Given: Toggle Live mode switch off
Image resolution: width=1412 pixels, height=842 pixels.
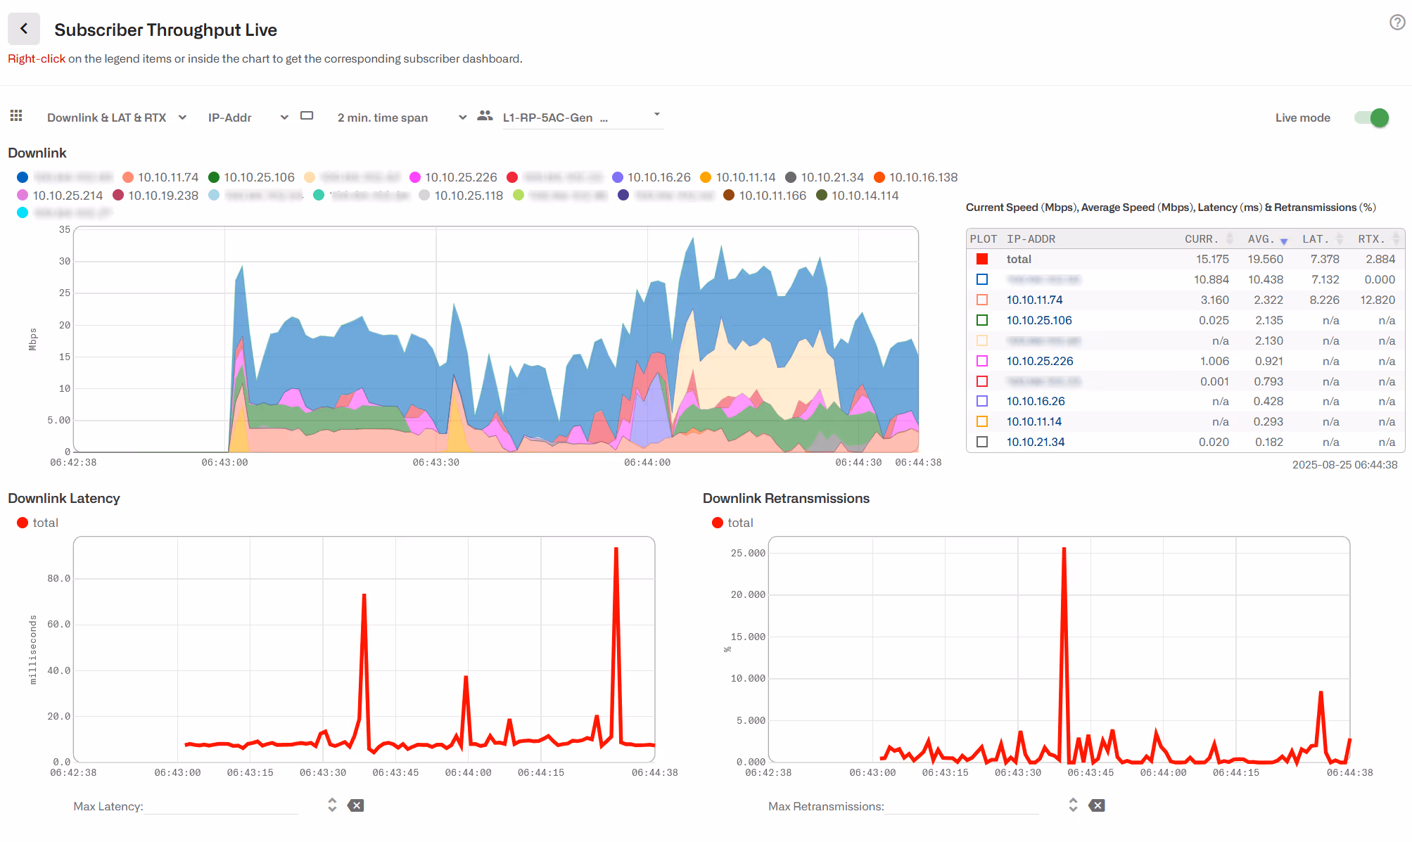Looking at the screenshot, I should click(x=1372, y=117).
